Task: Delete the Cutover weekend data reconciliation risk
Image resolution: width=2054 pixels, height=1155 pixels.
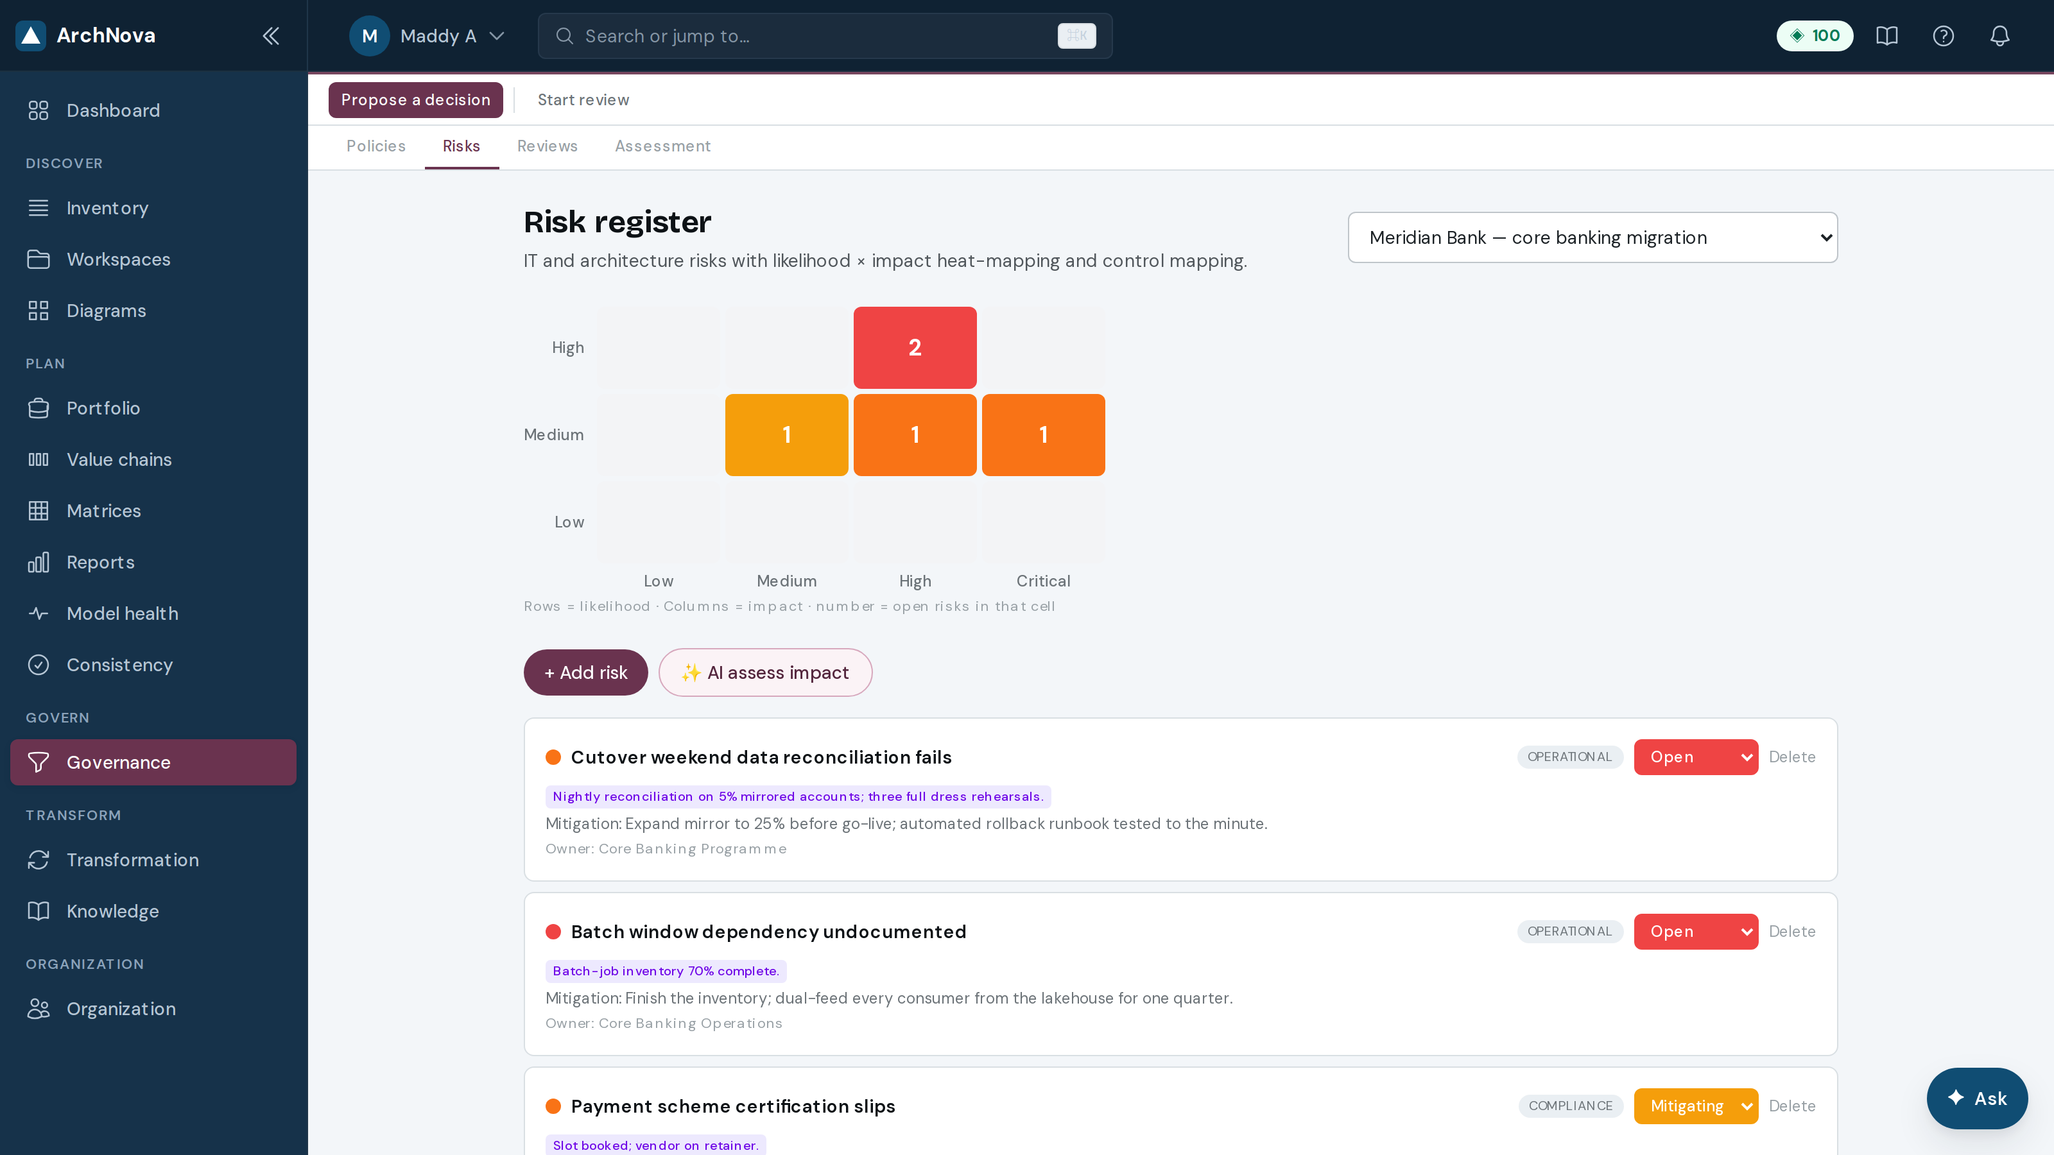Action: [x=1791, y=757]
